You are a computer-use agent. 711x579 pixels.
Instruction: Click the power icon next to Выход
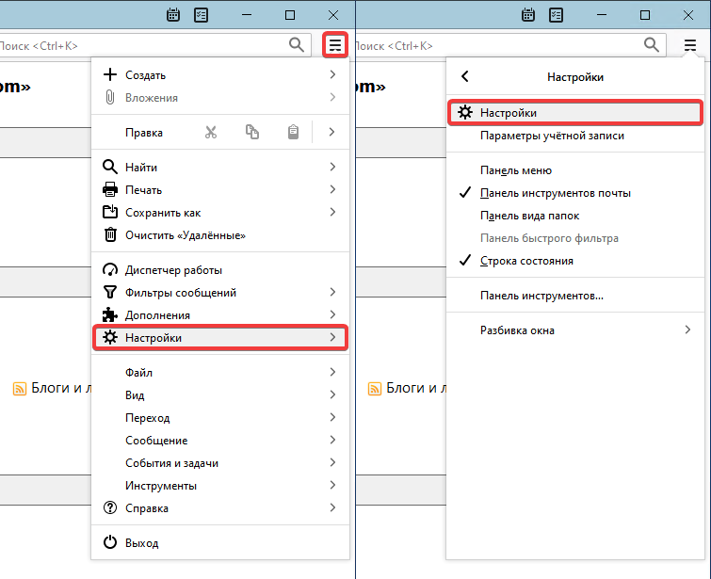pyautogui.click(x=110, y=543)
